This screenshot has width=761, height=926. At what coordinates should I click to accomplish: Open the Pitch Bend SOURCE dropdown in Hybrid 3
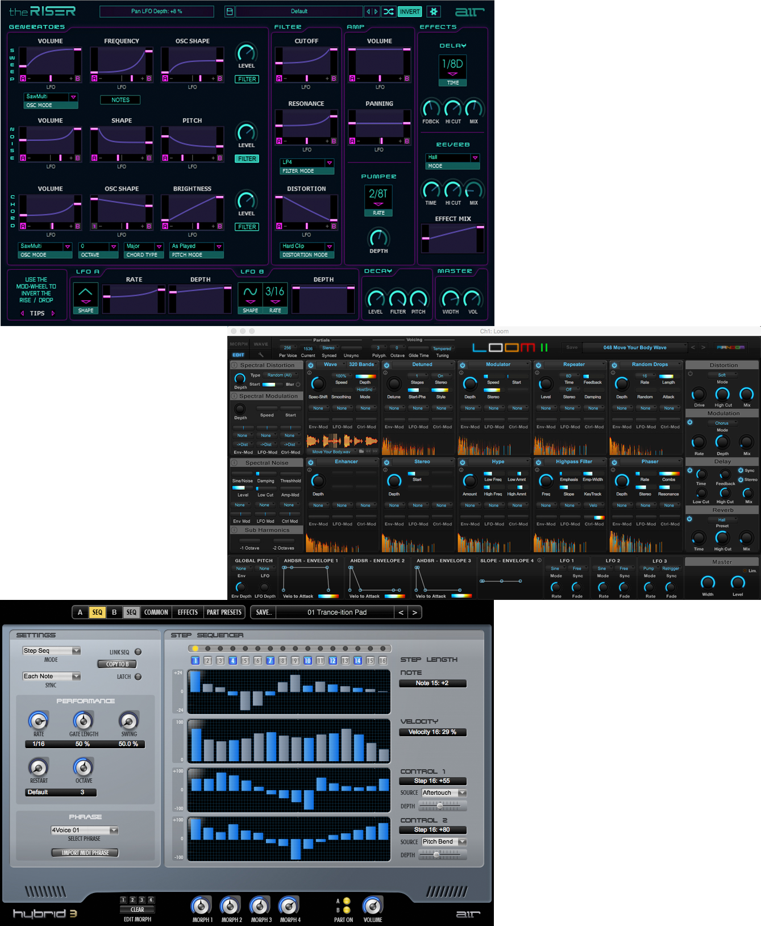pyautogui.click(x=444, y=841)
